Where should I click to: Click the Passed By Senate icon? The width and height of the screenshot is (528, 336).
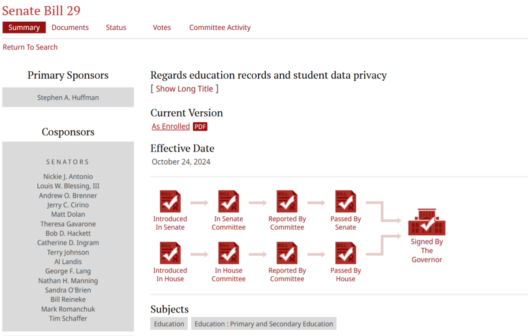pos(345,202)
